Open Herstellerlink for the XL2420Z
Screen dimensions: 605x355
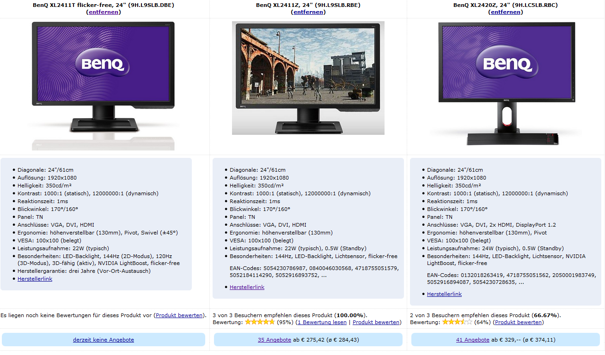[x=444, y=294]
